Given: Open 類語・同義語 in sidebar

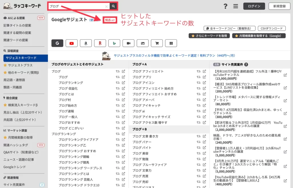Looking at the screenshot, I should [13, 87].
